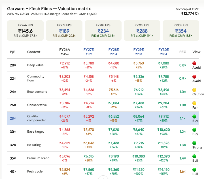Viewport: 204px width, 179px height.
Task: Select the FY30E EPS ₹354 card
Action: pos(181,31)
